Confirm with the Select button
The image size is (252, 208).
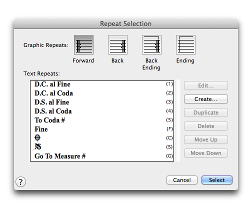pyautogui.click(x=217, y=180)
